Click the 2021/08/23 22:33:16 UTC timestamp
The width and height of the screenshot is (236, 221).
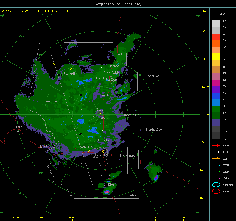tap(26, 11)
